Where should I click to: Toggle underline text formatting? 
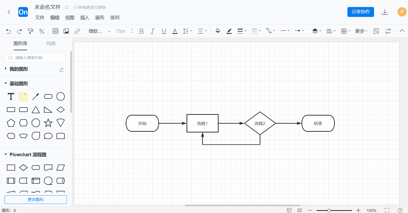click(164, 31)
